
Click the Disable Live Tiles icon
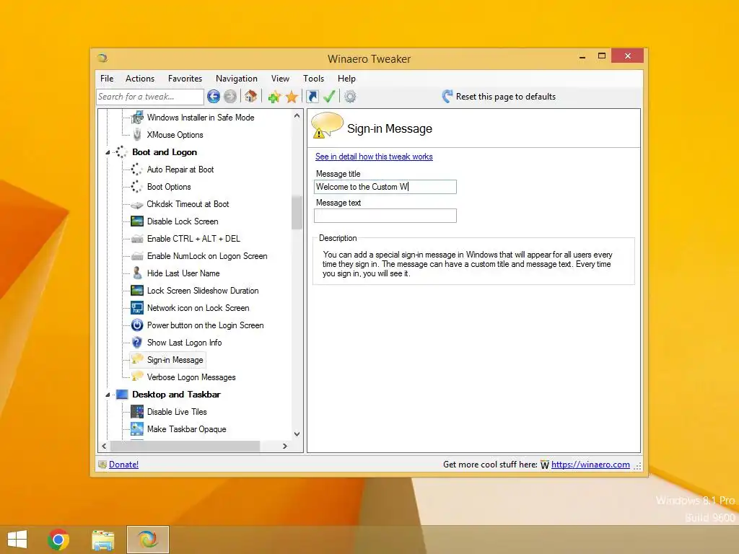click(137, 412)
